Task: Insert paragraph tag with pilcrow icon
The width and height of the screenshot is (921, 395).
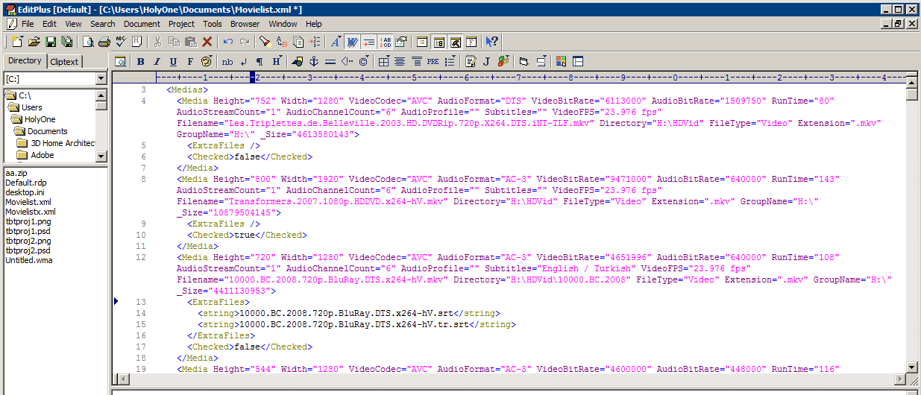Action: (260, 61)
